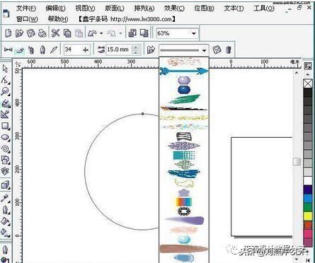
Task: Pick the teal arrow brush stroke
Action: point(184,71)
